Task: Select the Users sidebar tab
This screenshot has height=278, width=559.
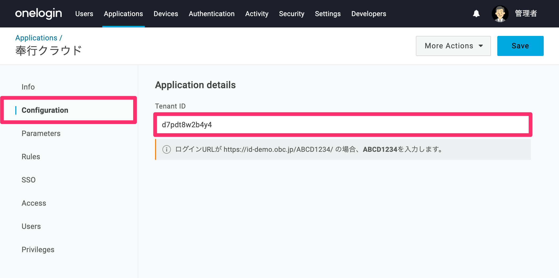Action: pos(31,226)
